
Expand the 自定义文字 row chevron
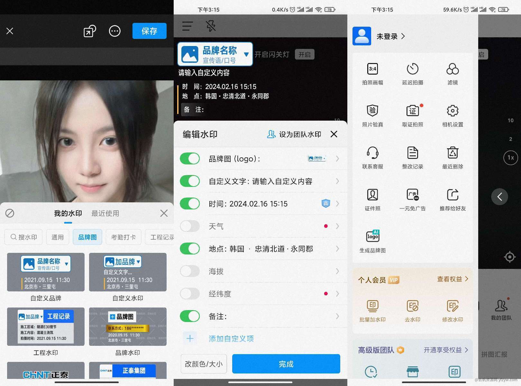click(337, 181)
